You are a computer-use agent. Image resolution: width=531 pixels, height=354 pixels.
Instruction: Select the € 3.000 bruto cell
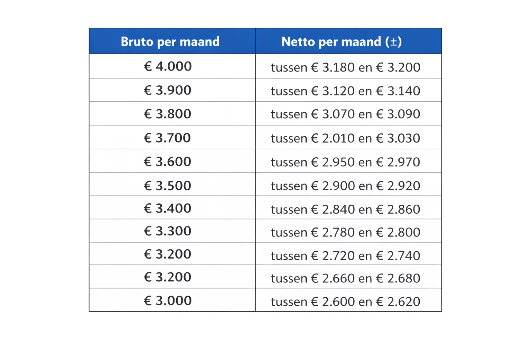[168, 300]
